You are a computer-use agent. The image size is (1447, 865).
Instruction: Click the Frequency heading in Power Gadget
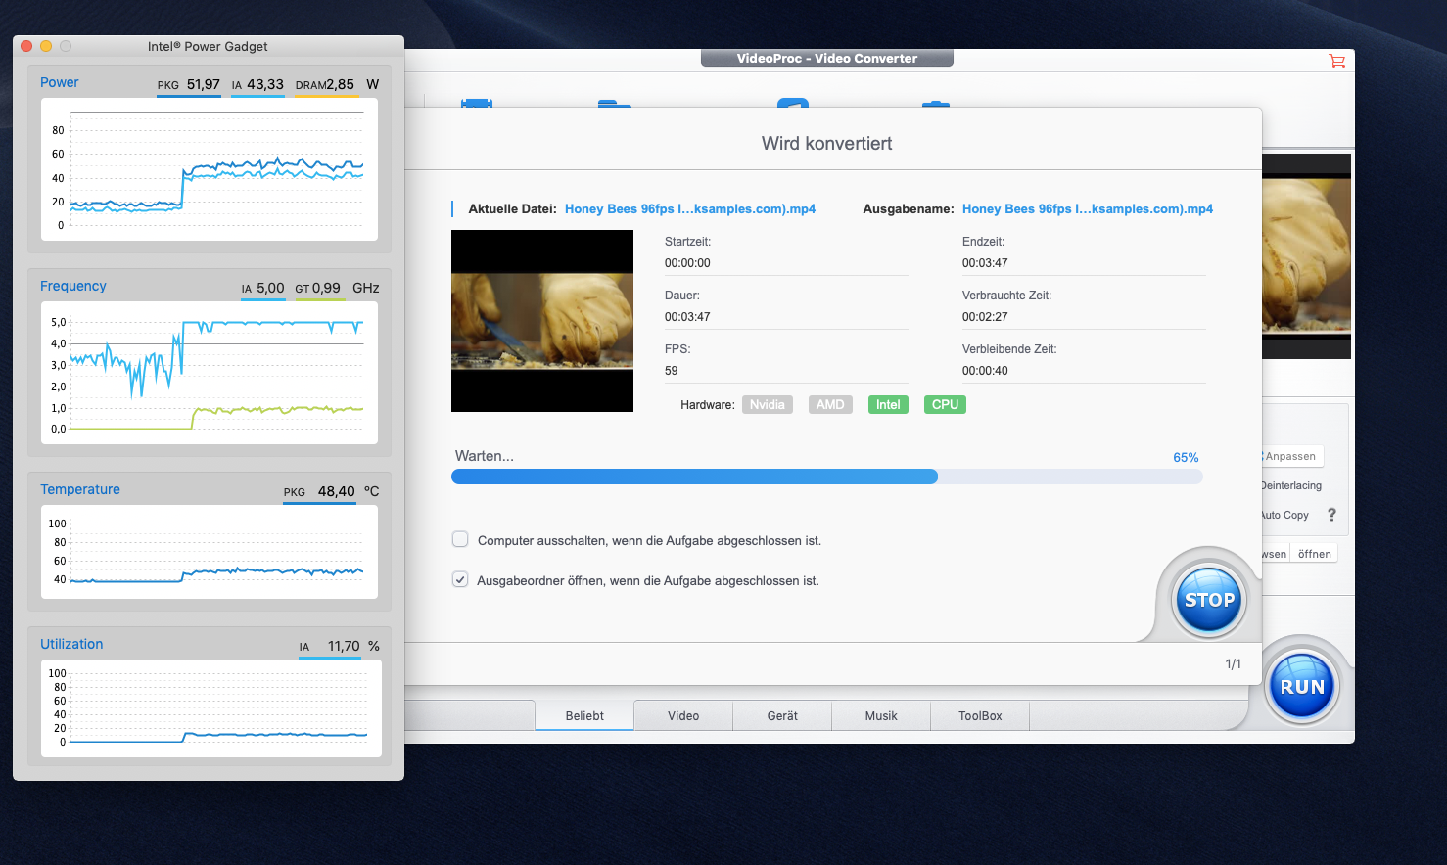pos(73,287)
